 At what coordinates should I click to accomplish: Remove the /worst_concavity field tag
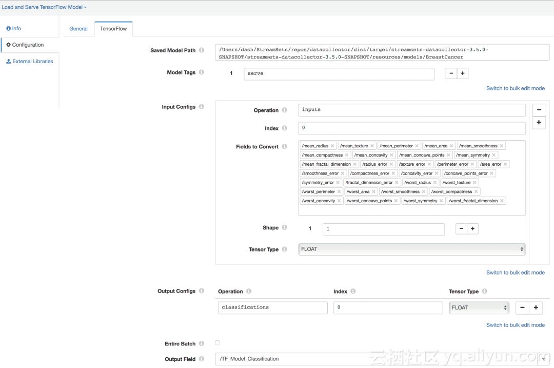(339, 201)
